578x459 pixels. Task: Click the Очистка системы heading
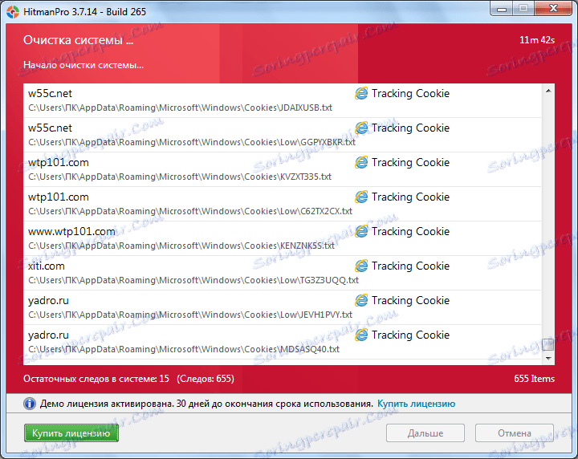point(78,40)
